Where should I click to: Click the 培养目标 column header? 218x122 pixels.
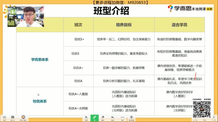tap(124, 25)
